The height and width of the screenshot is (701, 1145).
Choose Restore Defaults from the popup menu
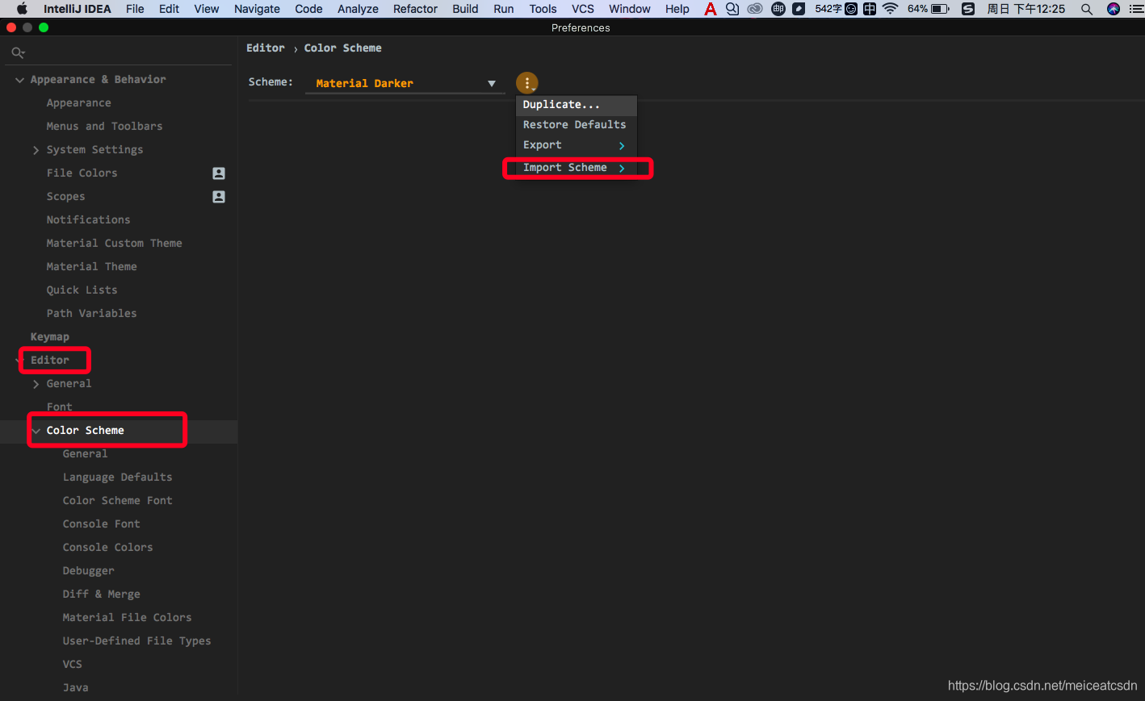click(x=577, y=125)
